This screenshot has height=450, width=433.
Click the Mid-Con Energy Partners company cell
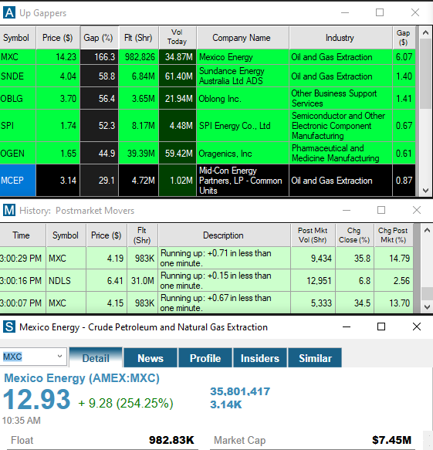tap(243, 180)
